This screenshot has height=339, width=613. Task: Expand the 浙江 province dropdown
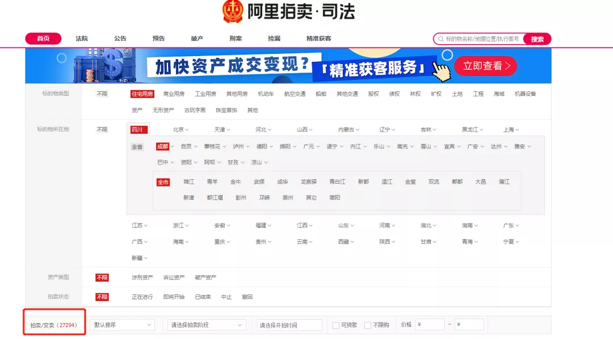click(x=180, y=226)
